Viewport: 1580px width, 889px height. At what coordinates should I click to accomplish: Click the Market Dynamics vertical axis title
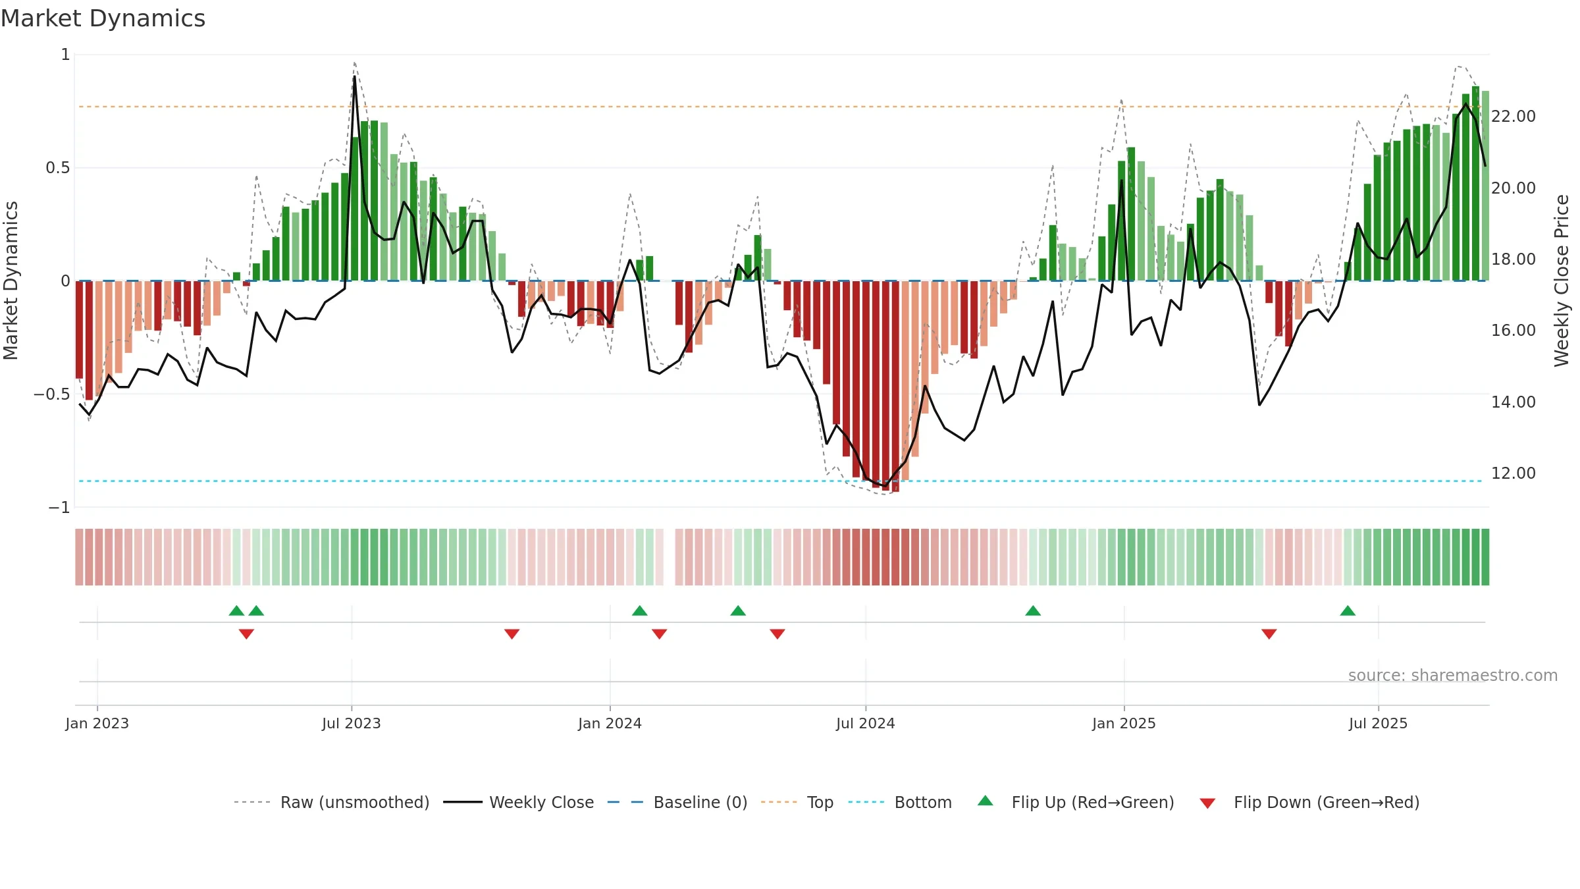11,281
